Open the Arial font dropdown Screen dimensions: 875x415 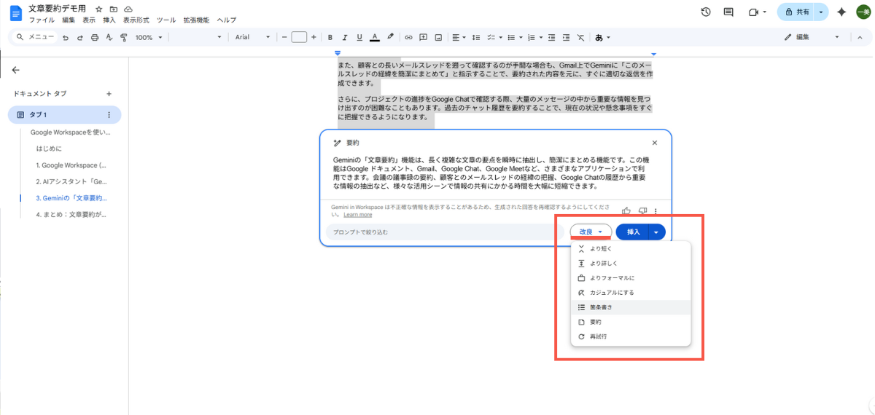(x=252, y=37)
